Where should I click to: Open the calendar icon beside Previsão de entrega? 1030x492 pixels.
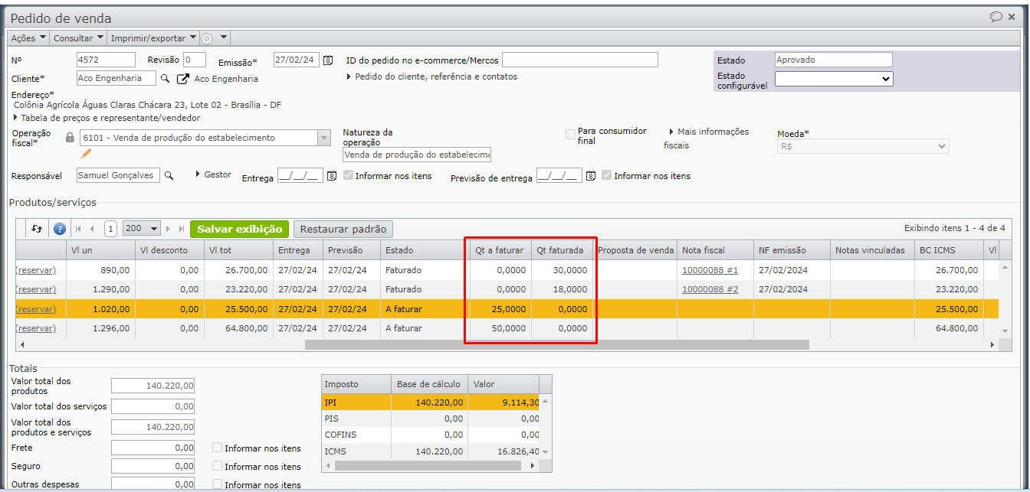pyautogui.click(x=591, y=176)
